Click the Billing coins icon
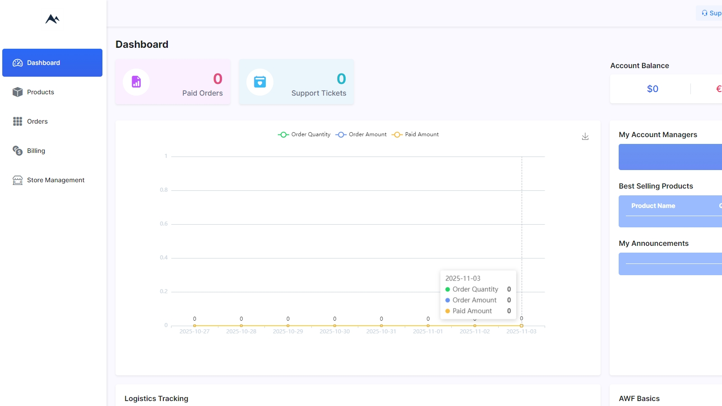The height and width of the screenshot is (406, 722). [18, 151]
